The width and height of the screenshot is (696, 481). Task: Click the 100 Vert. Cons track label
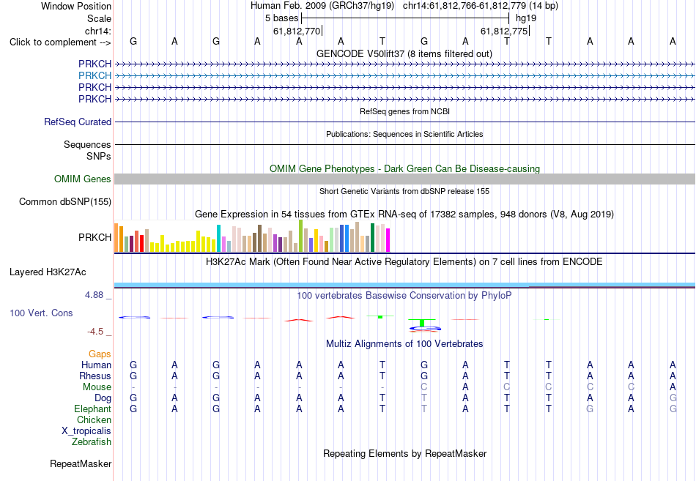(x=41, y=313)
